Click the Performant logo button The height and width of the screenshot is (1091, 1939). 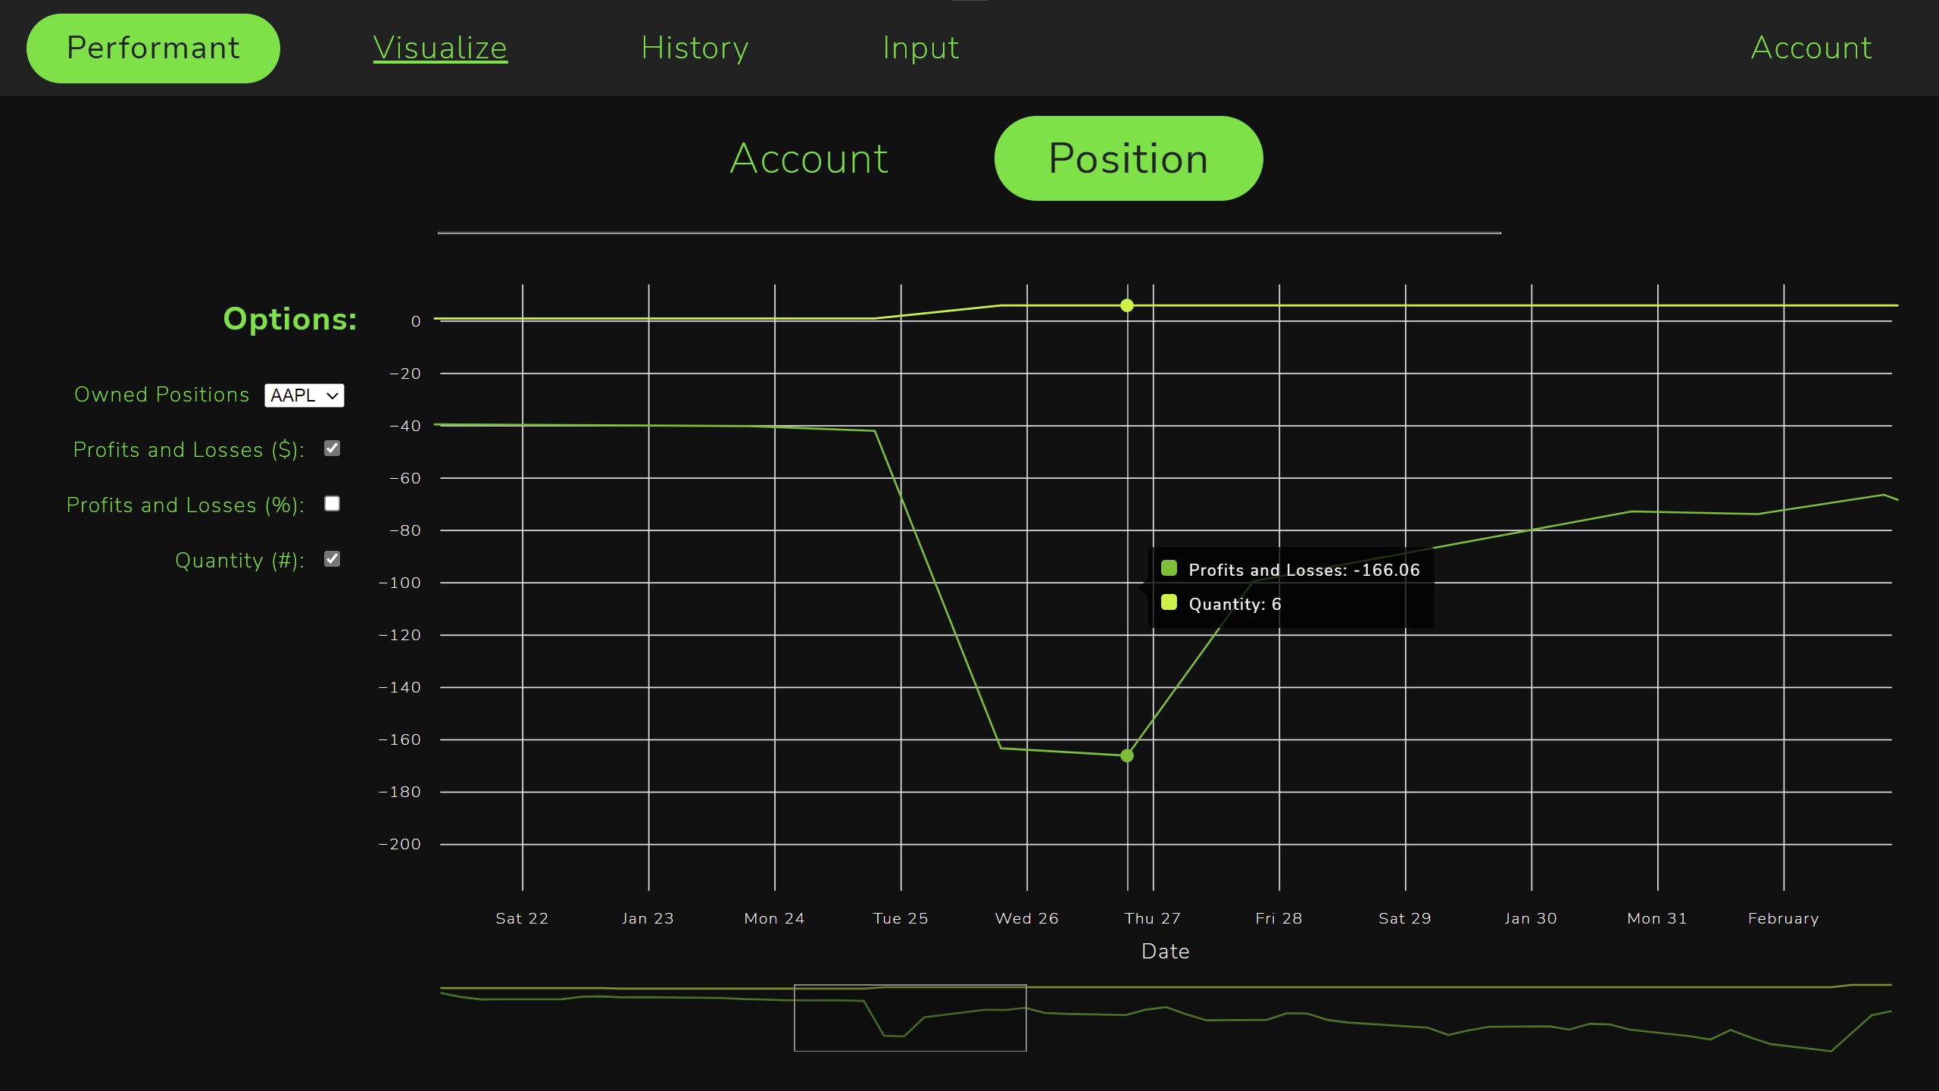153,48
